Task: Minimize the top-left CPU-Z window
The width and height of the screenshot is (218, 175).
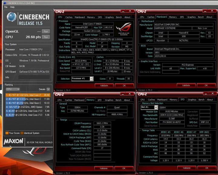Action: coord(123,11)
